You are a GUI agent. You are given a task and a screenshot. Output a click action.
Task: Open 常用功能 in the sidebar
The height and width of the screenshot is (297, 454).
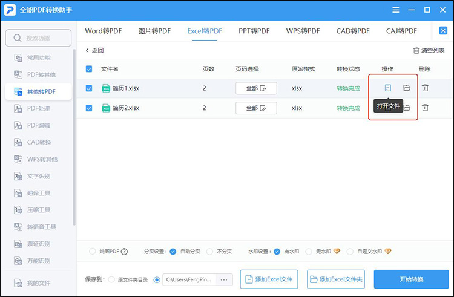(38, 58)
